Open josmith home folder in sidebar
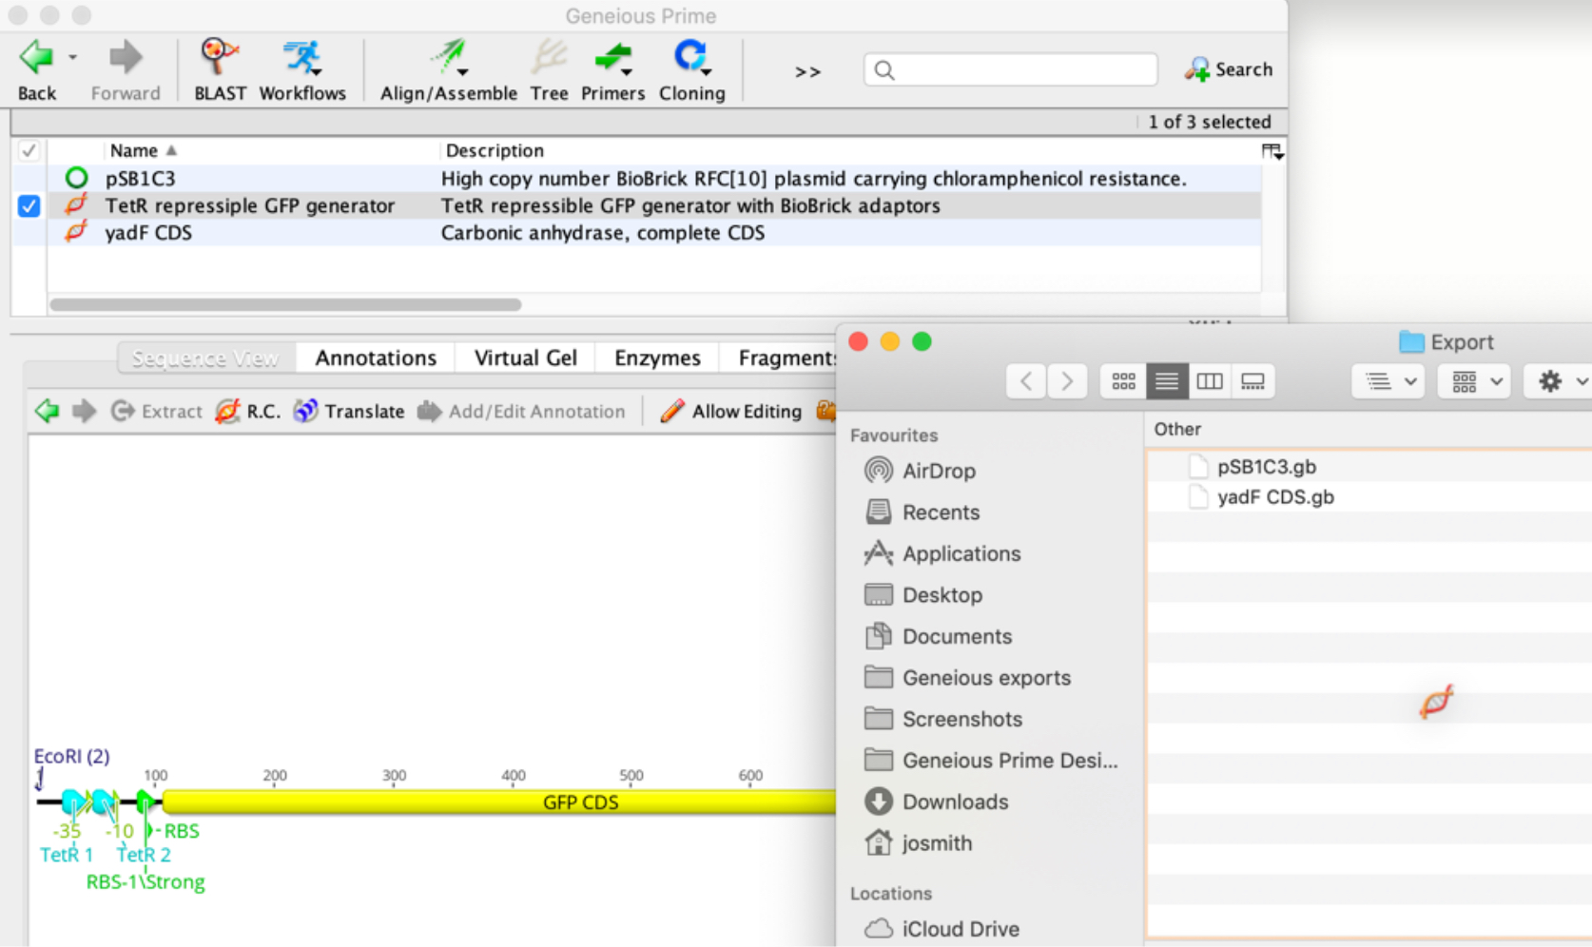 click(x=918, y=842)
